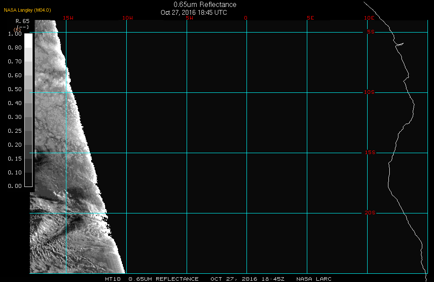The width and height of the screenshot is (434, 282).
Task: Click the NASA Langley (M04.0) label
Action: click(27, 10)
